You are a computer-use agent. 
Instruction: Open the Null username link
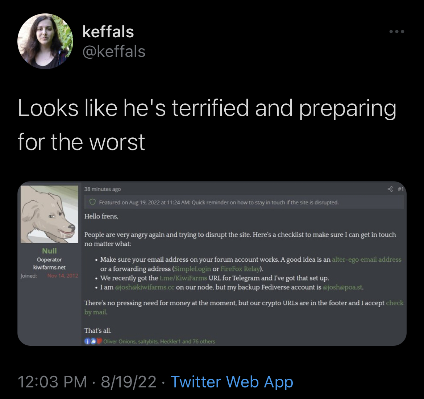click(x=50, y=251)
